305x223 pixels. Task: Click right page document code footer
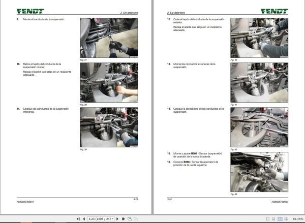tap(280, 202)
